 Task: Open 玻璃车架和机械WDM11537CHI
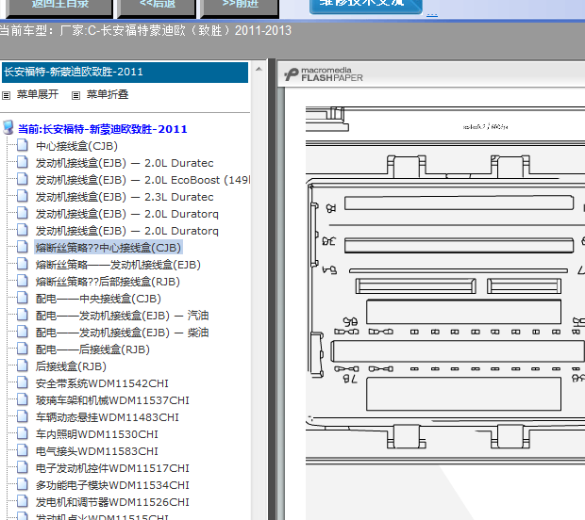112,400
